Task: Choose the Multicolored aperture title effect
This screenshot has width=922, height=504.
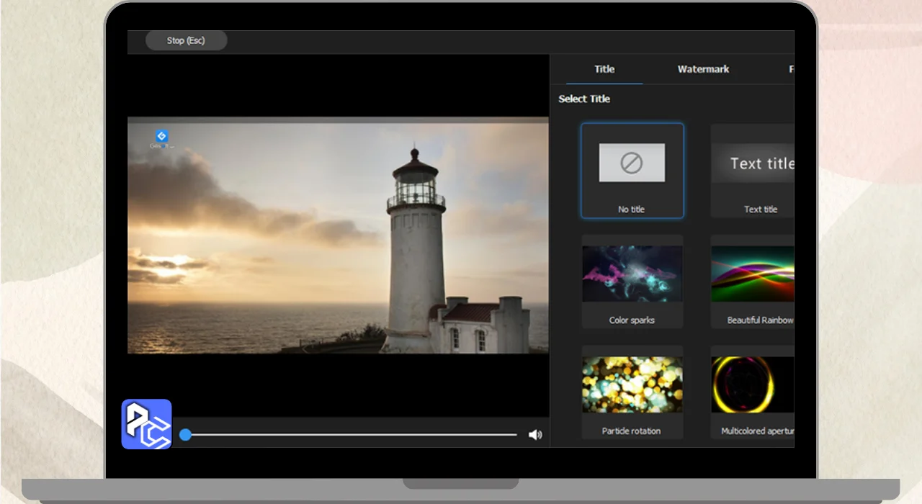Action: (x=753, y=384)
